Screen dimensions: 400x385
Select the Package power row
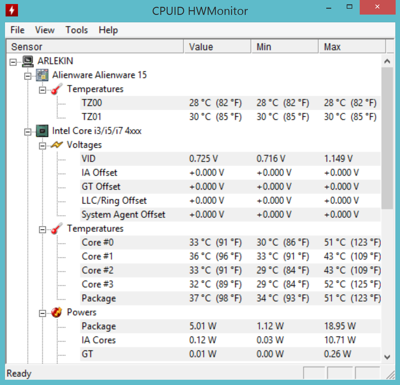pyautogui.click(x=230, y=326)
